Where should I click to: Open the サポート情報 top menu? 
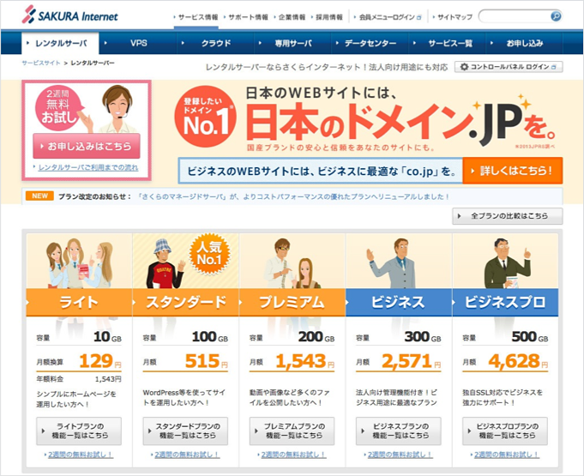click(246, 17)
